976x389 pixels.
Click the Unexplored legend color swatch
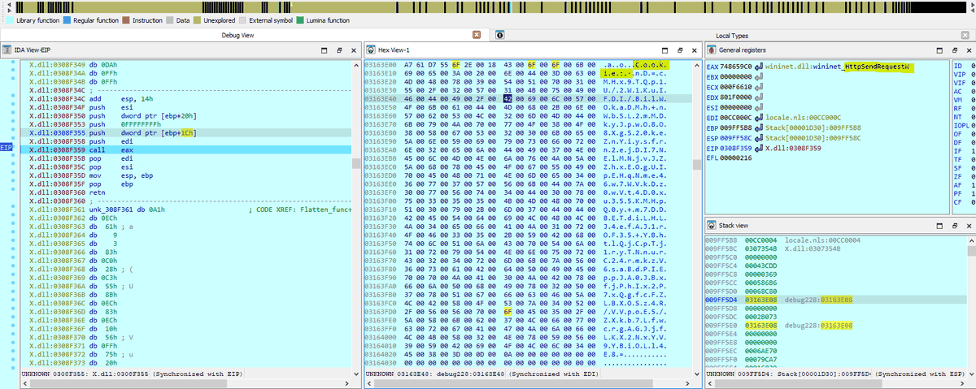tap(197, 20)
